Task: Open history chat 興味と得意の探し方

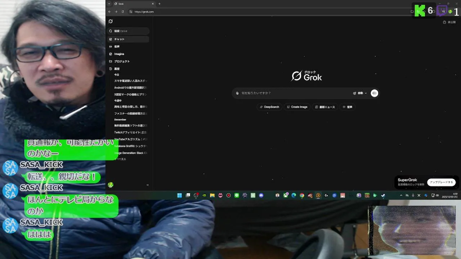Action: 130,107
